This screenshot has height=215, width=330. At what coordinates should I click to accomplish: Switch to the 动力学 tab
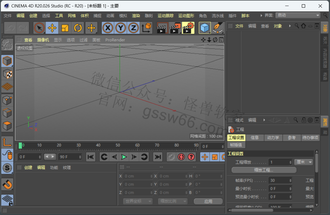273,138
